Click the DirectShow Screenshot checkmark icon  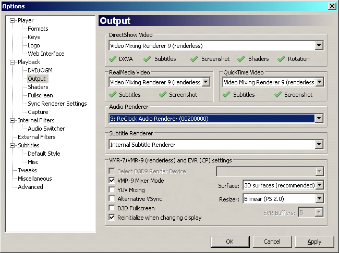[x=194, y=59]
